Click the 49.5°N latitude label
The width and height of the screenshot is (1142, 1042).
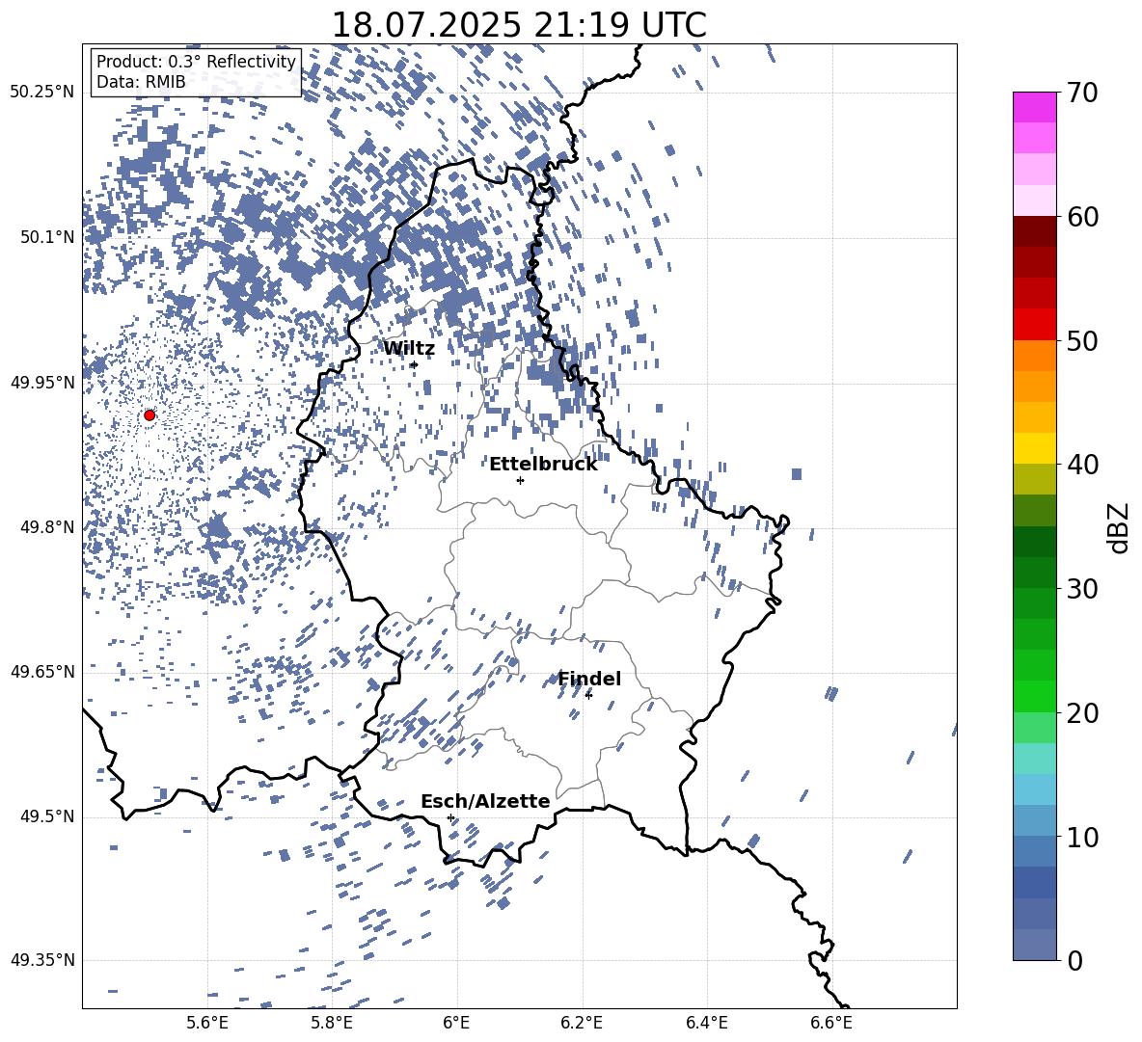[x=47, y=816]
